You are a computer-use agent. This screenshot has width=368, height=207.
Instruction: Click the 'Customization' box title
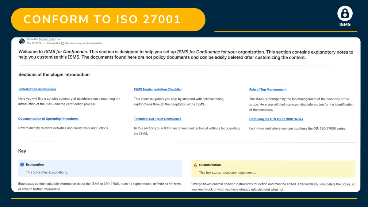[x=210, y=165]
